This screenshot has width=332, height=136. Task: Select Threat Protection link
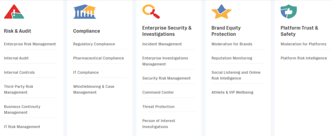(158, 107)
